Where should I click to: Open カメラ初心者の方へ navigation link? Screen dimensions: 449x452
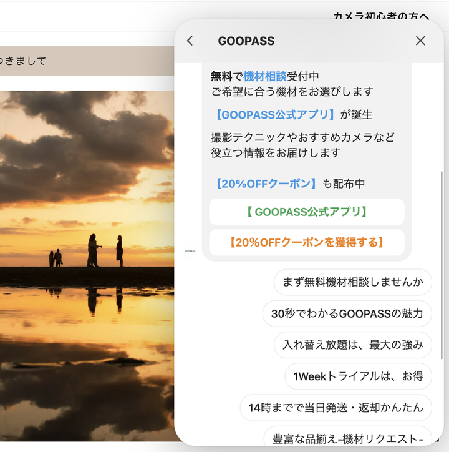pyautogui.click(x=381, y=16)
